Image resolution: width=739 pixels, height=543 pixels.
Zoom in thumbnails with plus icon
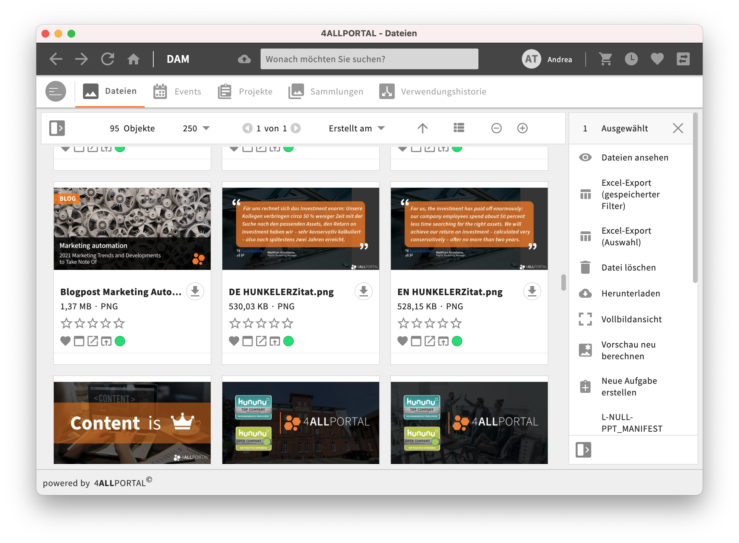(x=522, y=128)
